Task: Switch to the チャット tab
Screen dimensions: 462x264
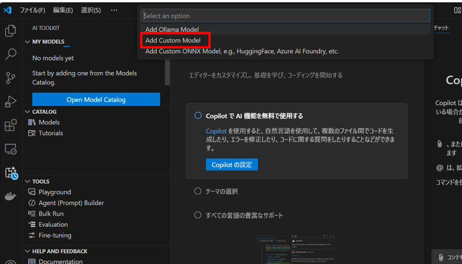Action: pos(441,28)
